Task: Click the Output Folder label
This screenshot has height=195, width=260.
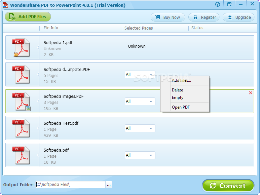Action: [x=18, y=185]
